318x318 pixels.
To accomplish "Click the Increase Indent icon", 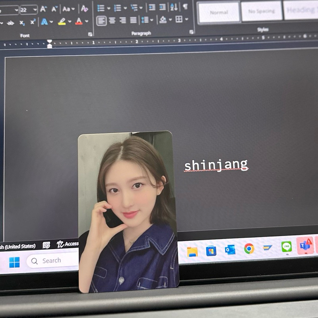I will click(163, 7).
